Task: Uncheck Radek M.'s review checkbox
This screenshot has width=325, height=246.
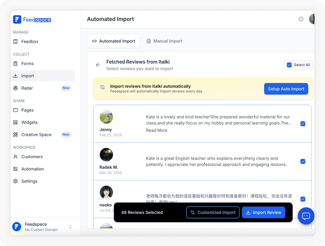Action: tap(303, 161)
